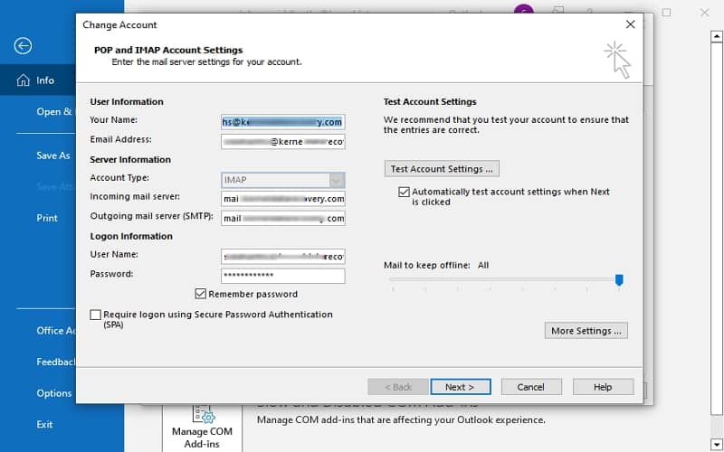Screen dimensions: 724x452
Task: Click Manage COM Add-ins icon button
Action: tap(202, 427)
